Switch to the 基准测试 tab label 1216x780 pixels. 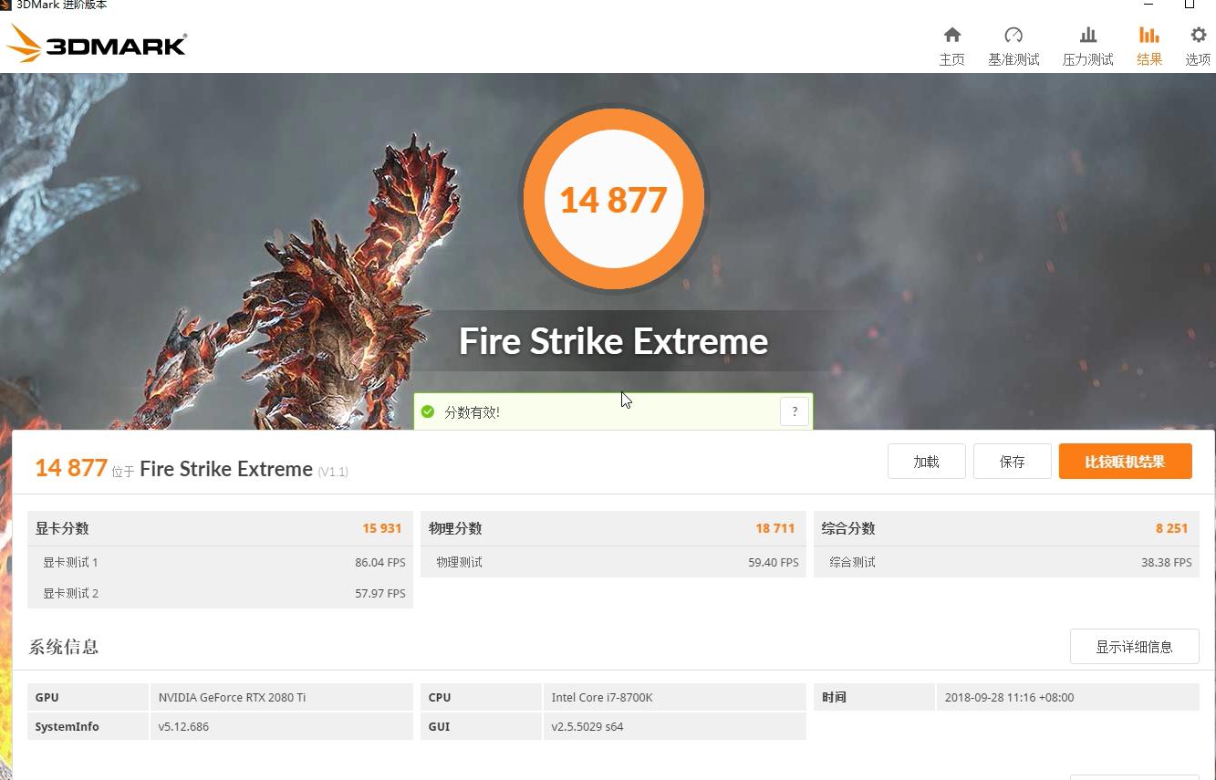(1013, 59)
